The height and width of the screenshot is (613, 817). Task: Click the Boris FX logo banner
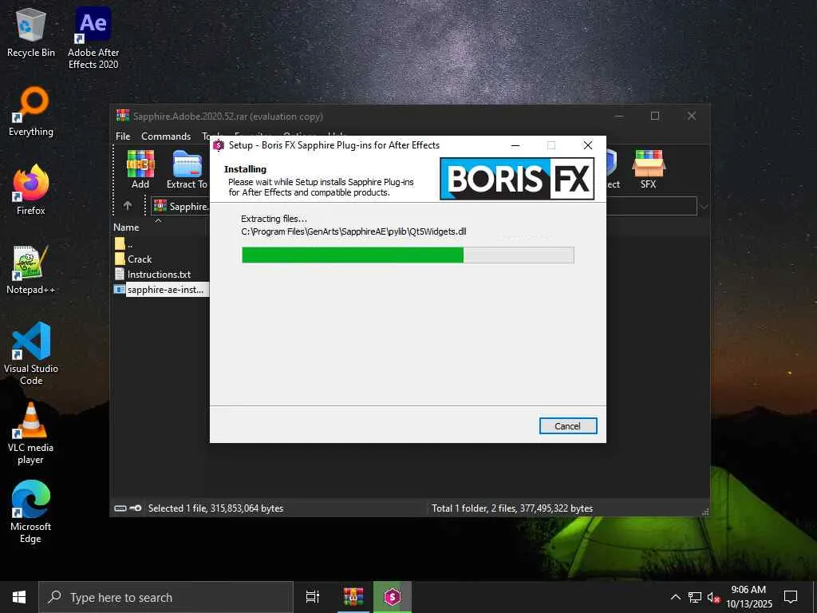click(517, 179)
